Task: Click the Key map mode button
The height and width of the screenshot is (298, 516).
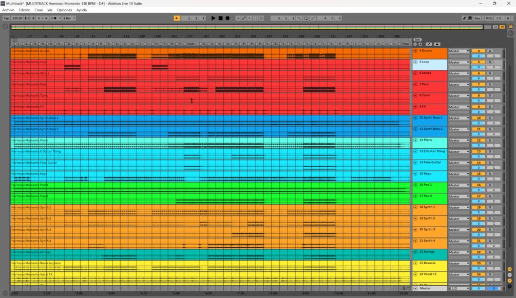Action: [x=477, y=18]
